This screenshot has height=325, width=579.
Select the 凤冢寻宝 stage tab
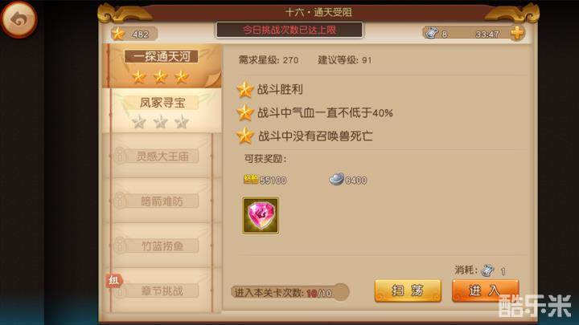point(162,110)
